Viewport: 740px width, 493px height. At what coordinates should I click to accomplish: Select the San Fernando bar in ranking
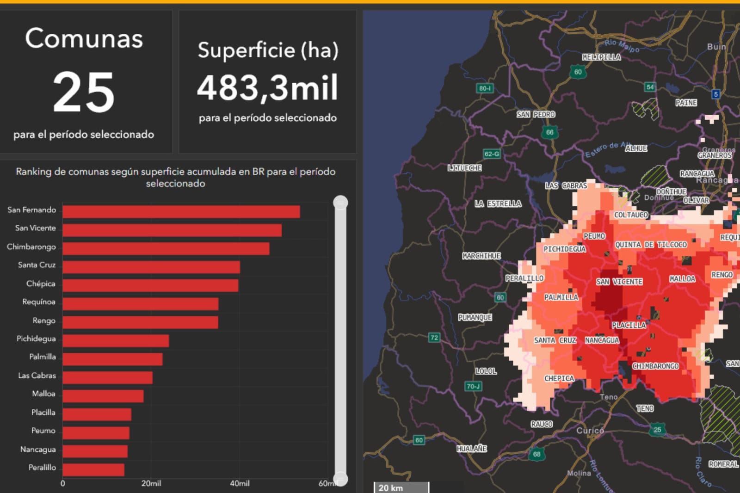click(181, 212)
